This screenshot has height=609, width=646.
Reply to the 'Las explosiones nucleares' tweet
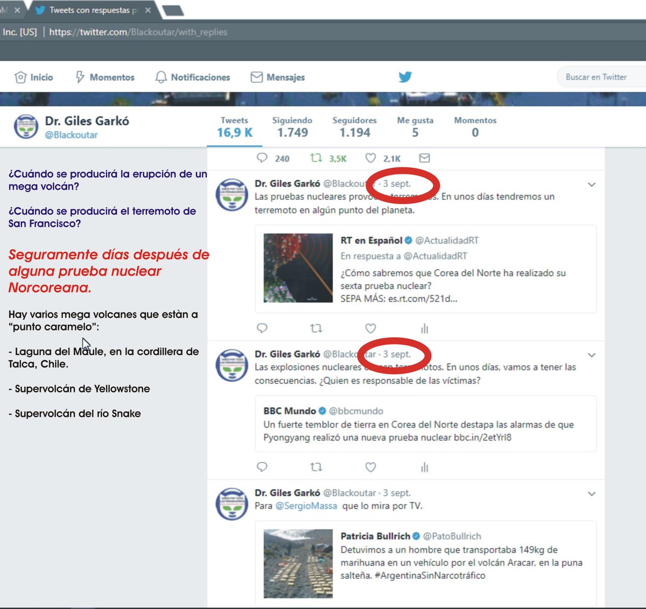click(262, 467)
